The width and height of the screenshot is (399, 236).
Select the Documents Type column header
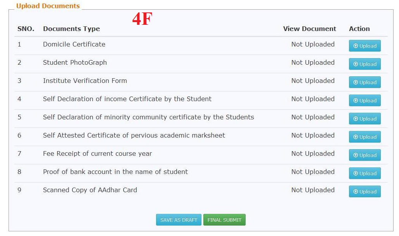click(72, 29)
